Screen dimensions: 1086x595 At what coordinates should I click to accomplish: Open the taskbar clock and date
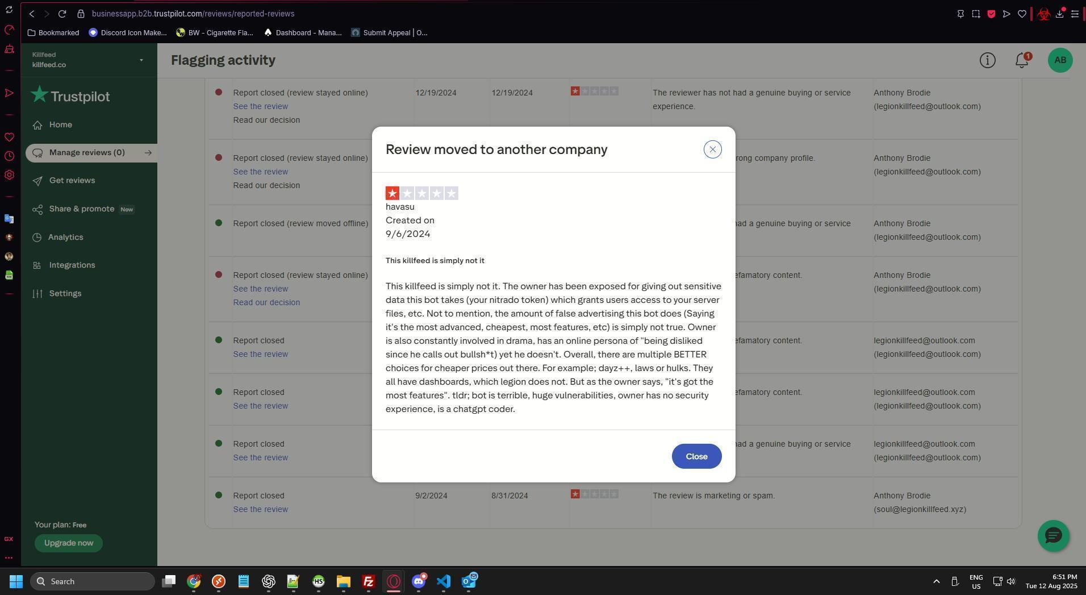[x=1051, y=581]
